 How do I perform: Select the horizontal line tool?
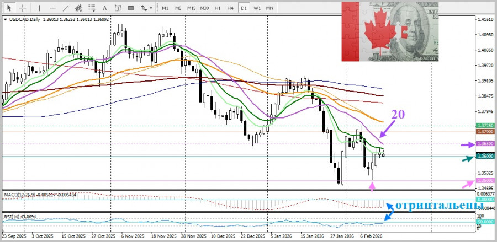(52, 8)
